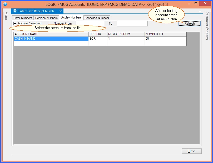Click the Number From input field
The height and width of the screenshot is (163, 213).
coord(90,24)
